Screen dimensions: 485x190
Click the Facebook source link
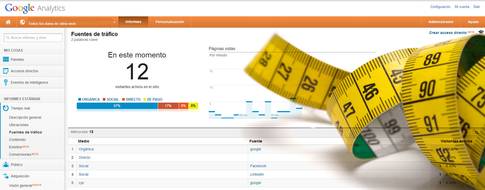point(258,166)
